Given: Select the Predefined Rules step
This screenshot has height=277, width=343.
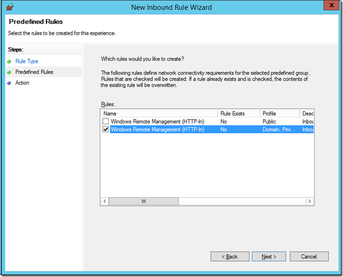Looking at the screenshot, I should [34, 72].
